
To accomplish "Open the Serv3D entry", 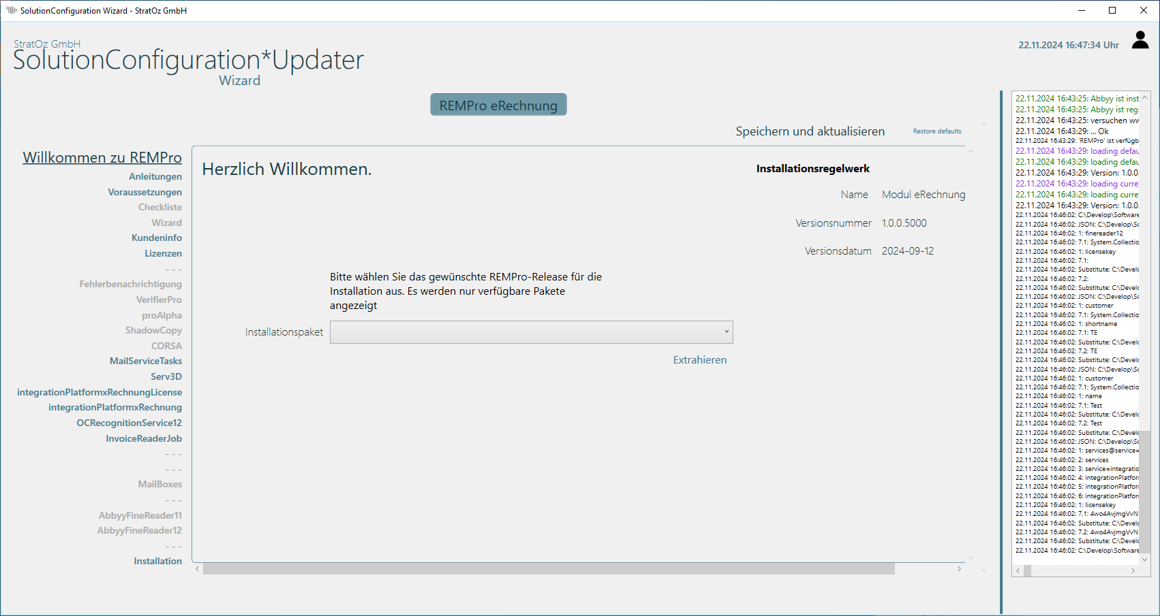I will pos(166,377).
